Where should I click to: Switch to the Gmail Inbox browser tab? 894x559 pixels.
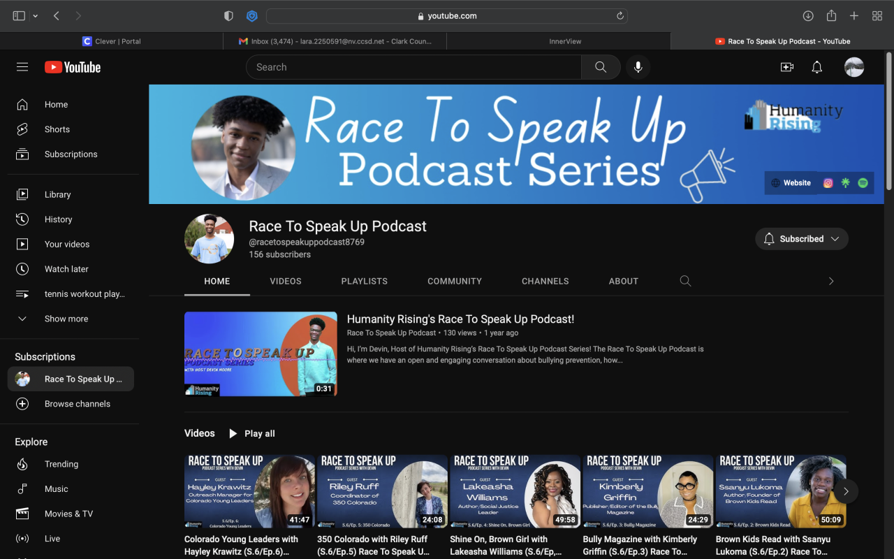335,41
